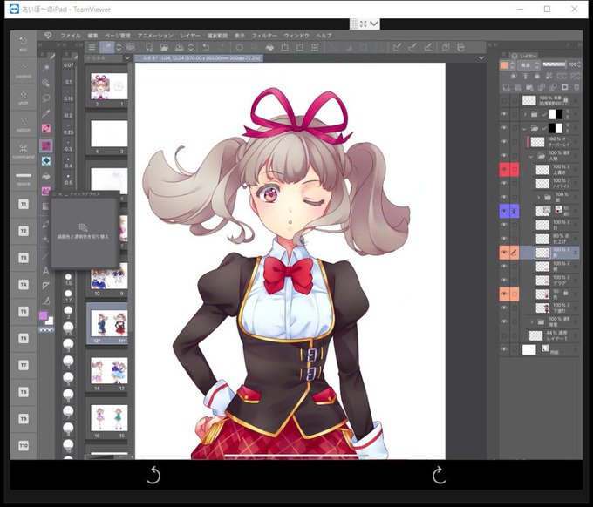Select brush size 0.3
This screenshot has width=593, height=507.
point(68,145)
